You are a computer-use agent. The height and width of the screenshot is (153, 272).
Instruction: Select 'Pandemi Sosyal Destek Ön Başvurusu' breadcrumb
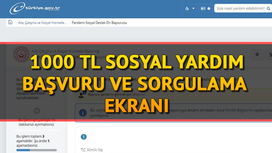click(99, 23)
